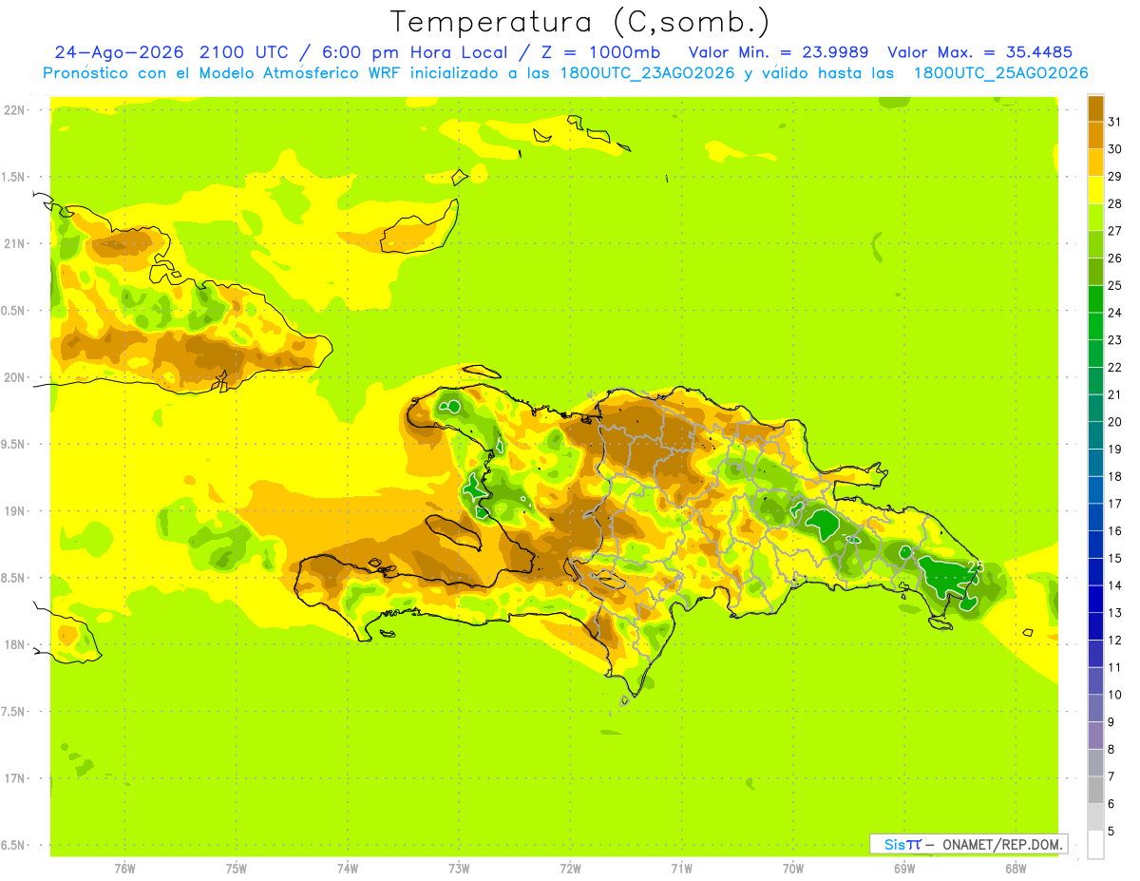Image resolution: width=1140 pixels, height=881 pixels.
Task: Click the 'Valor Max. = 35.4485' text
Action: (x=979, y=52)
